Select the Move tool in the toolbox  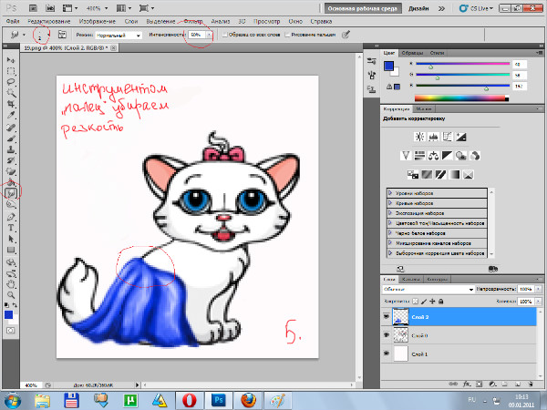tap(11, 60)
